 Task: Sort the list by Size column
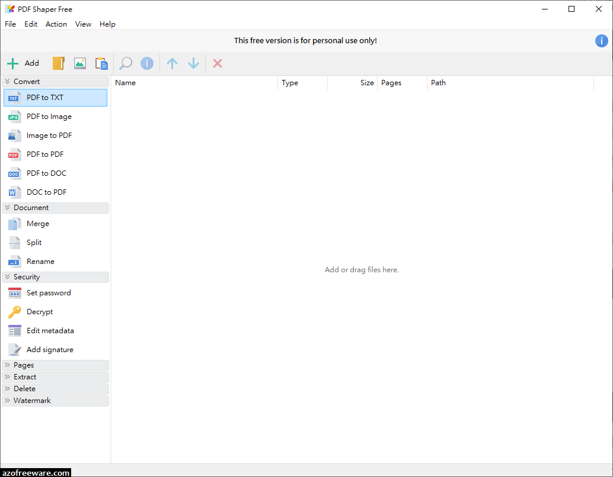point(353,83)
